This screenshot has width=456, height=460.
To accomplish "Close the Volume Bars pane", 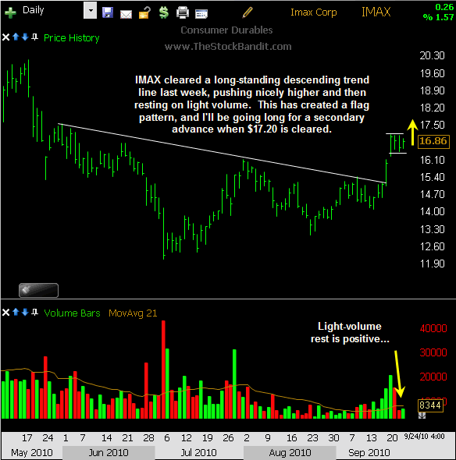I will click(x=6, y=313).
